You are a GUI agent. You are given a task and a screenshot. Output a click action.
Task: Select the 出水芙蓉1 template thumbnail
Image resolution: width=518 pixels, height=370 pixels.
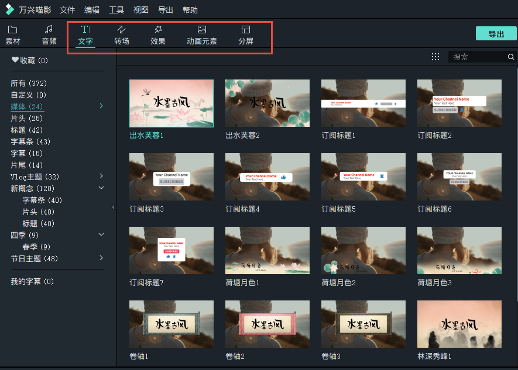[171, 103]
